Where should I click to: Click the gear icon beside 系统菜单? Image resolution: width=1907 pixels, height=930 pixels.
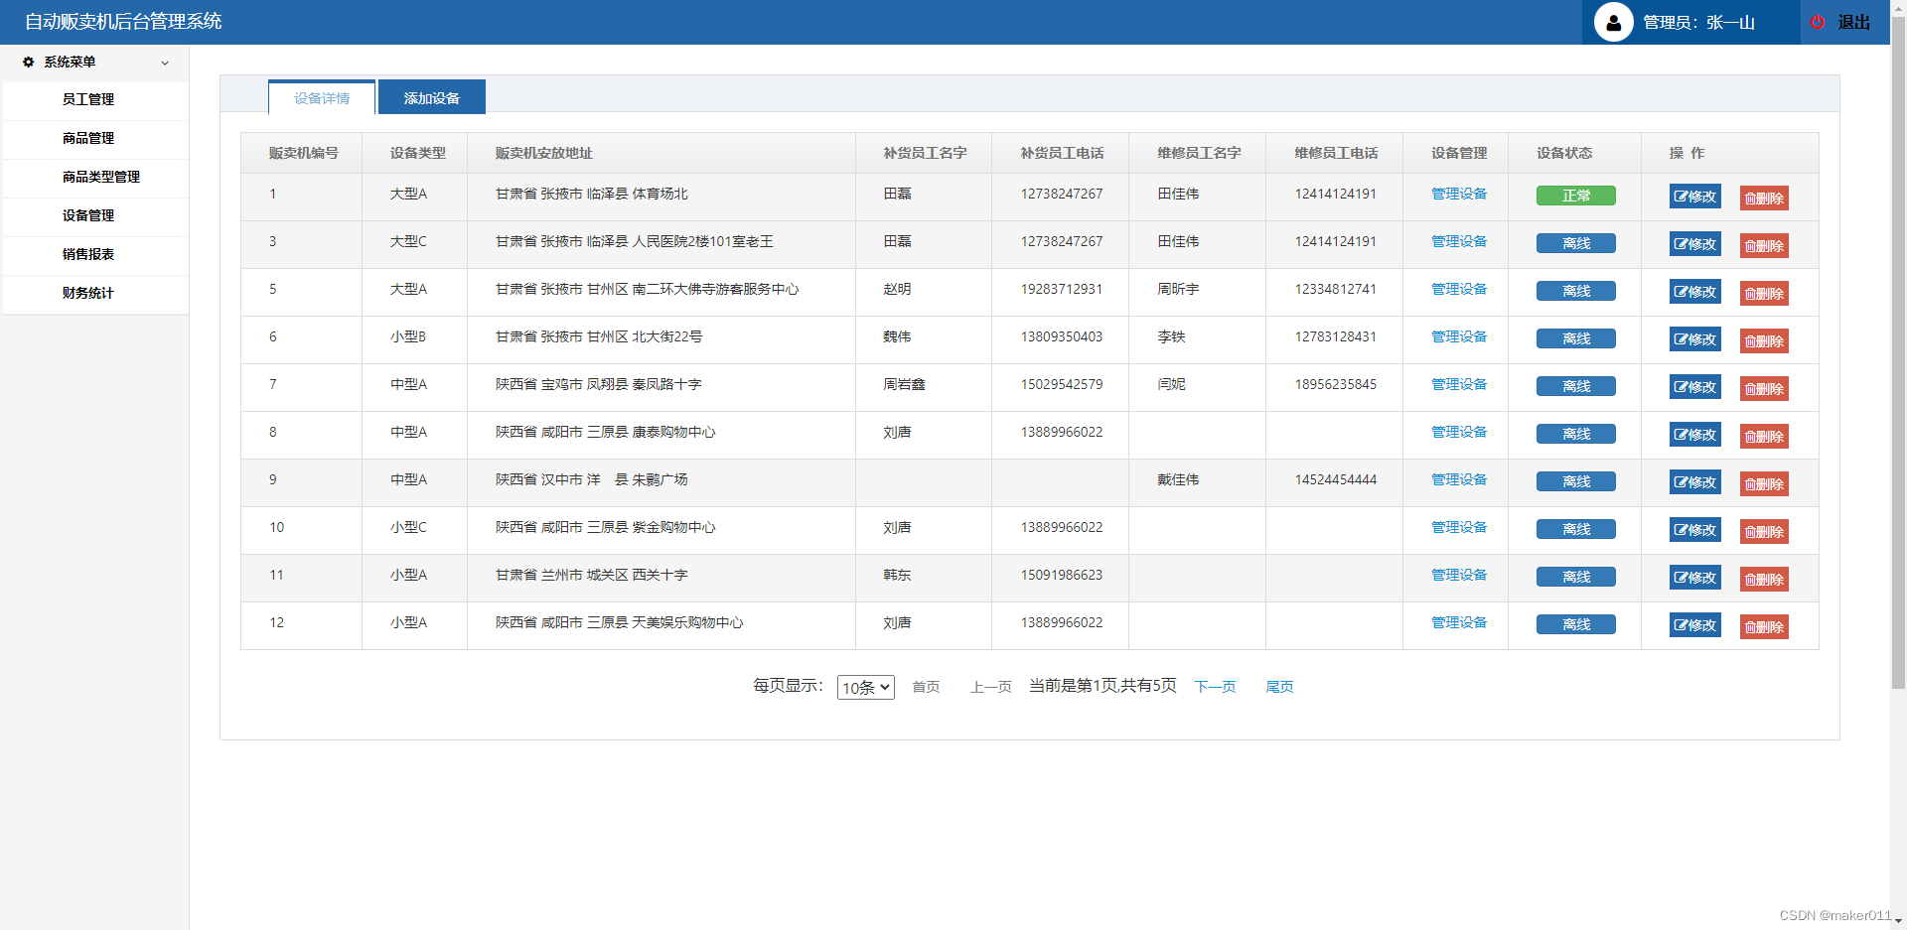coord(28,62)
